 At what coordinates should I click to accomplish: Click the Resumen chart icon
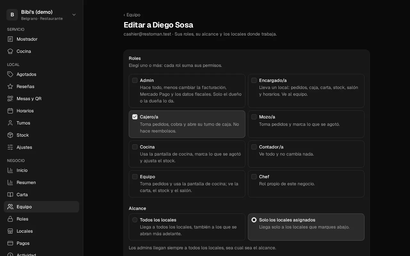point(10,182)
